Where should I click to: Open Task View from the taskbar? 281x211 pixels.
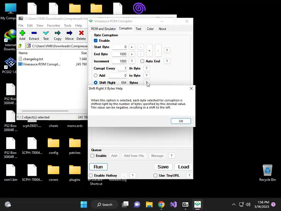[125, 204]
